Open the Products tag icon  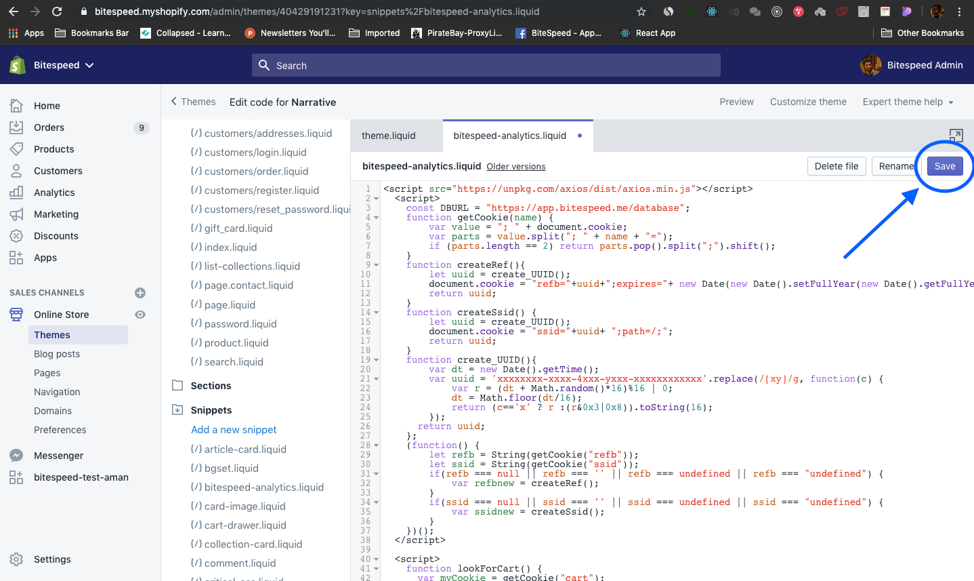tap(16, 149)
